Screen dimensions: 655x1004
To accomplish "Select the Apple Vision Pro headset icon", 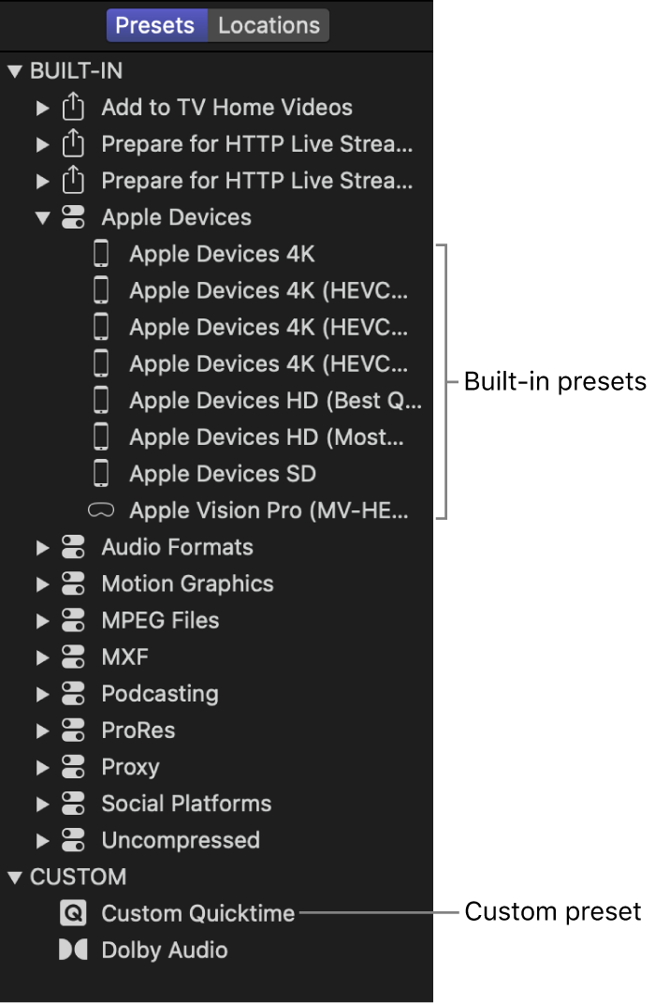I will 103,510.
